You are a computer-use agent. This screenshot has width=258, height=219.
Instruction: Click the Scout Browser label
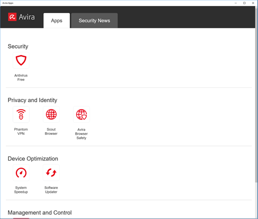pyautogui.click(x=51, y=132)
